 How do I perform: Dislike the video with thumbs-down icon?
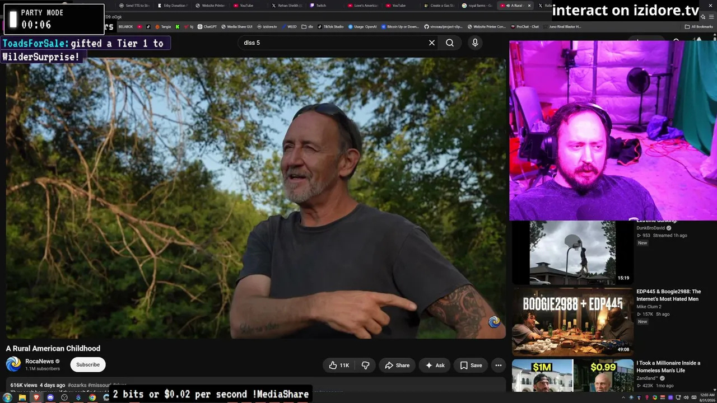pyautogui.click(x=365, y=365)
